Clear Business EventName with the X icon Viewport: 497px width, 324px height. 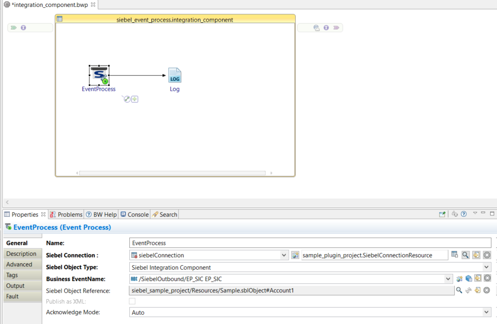click(x=488, y=278)
